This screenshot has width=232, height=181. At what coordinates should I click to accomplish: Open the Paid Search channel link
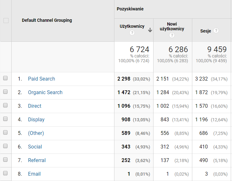point(41,79)
